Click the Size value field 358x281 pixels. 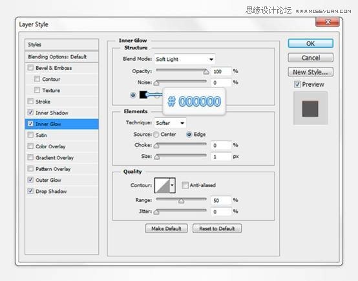pos(221,157)
